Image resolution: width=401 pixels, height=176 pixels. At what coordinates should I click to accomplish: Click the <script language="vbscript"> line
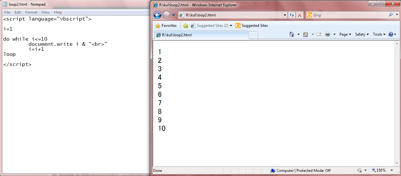47,19
